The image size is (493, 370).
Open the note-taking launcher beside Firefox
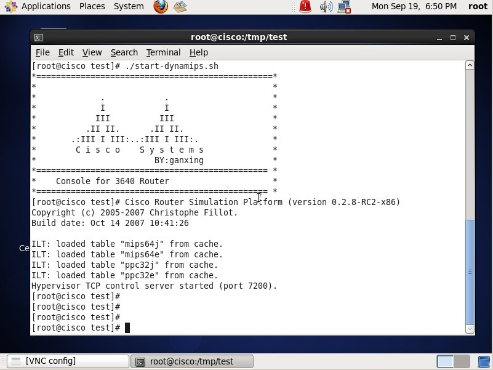tap(180, 7)
